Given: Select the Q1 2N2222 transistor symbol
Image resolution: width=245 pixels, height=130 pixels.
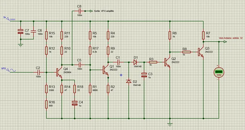Looking at the screenshot, I should 105,70.
